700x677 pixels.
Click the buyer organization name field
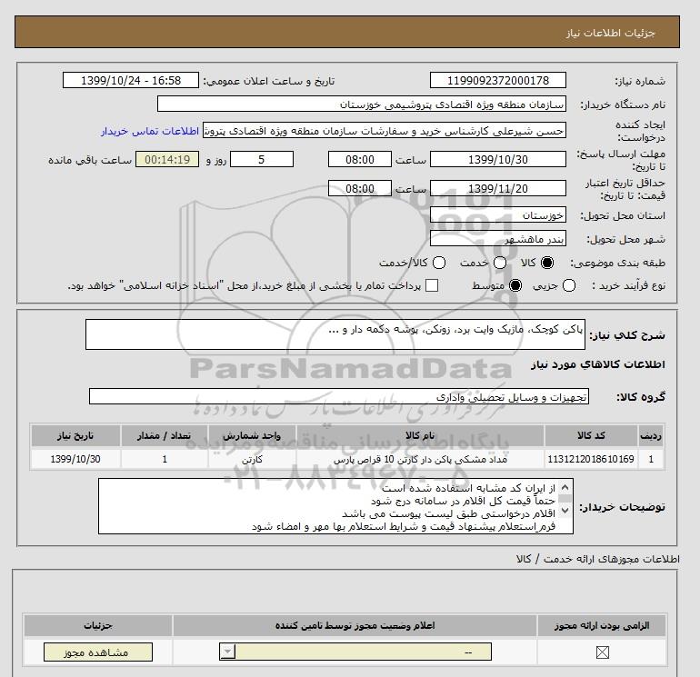[362, 105]
